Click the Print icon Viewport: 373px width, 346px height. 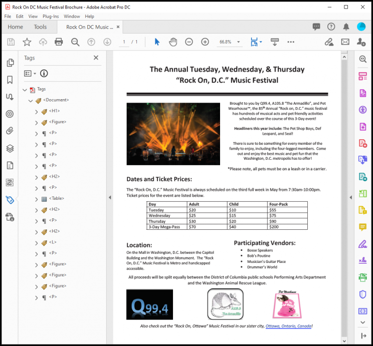pos(59,42)
